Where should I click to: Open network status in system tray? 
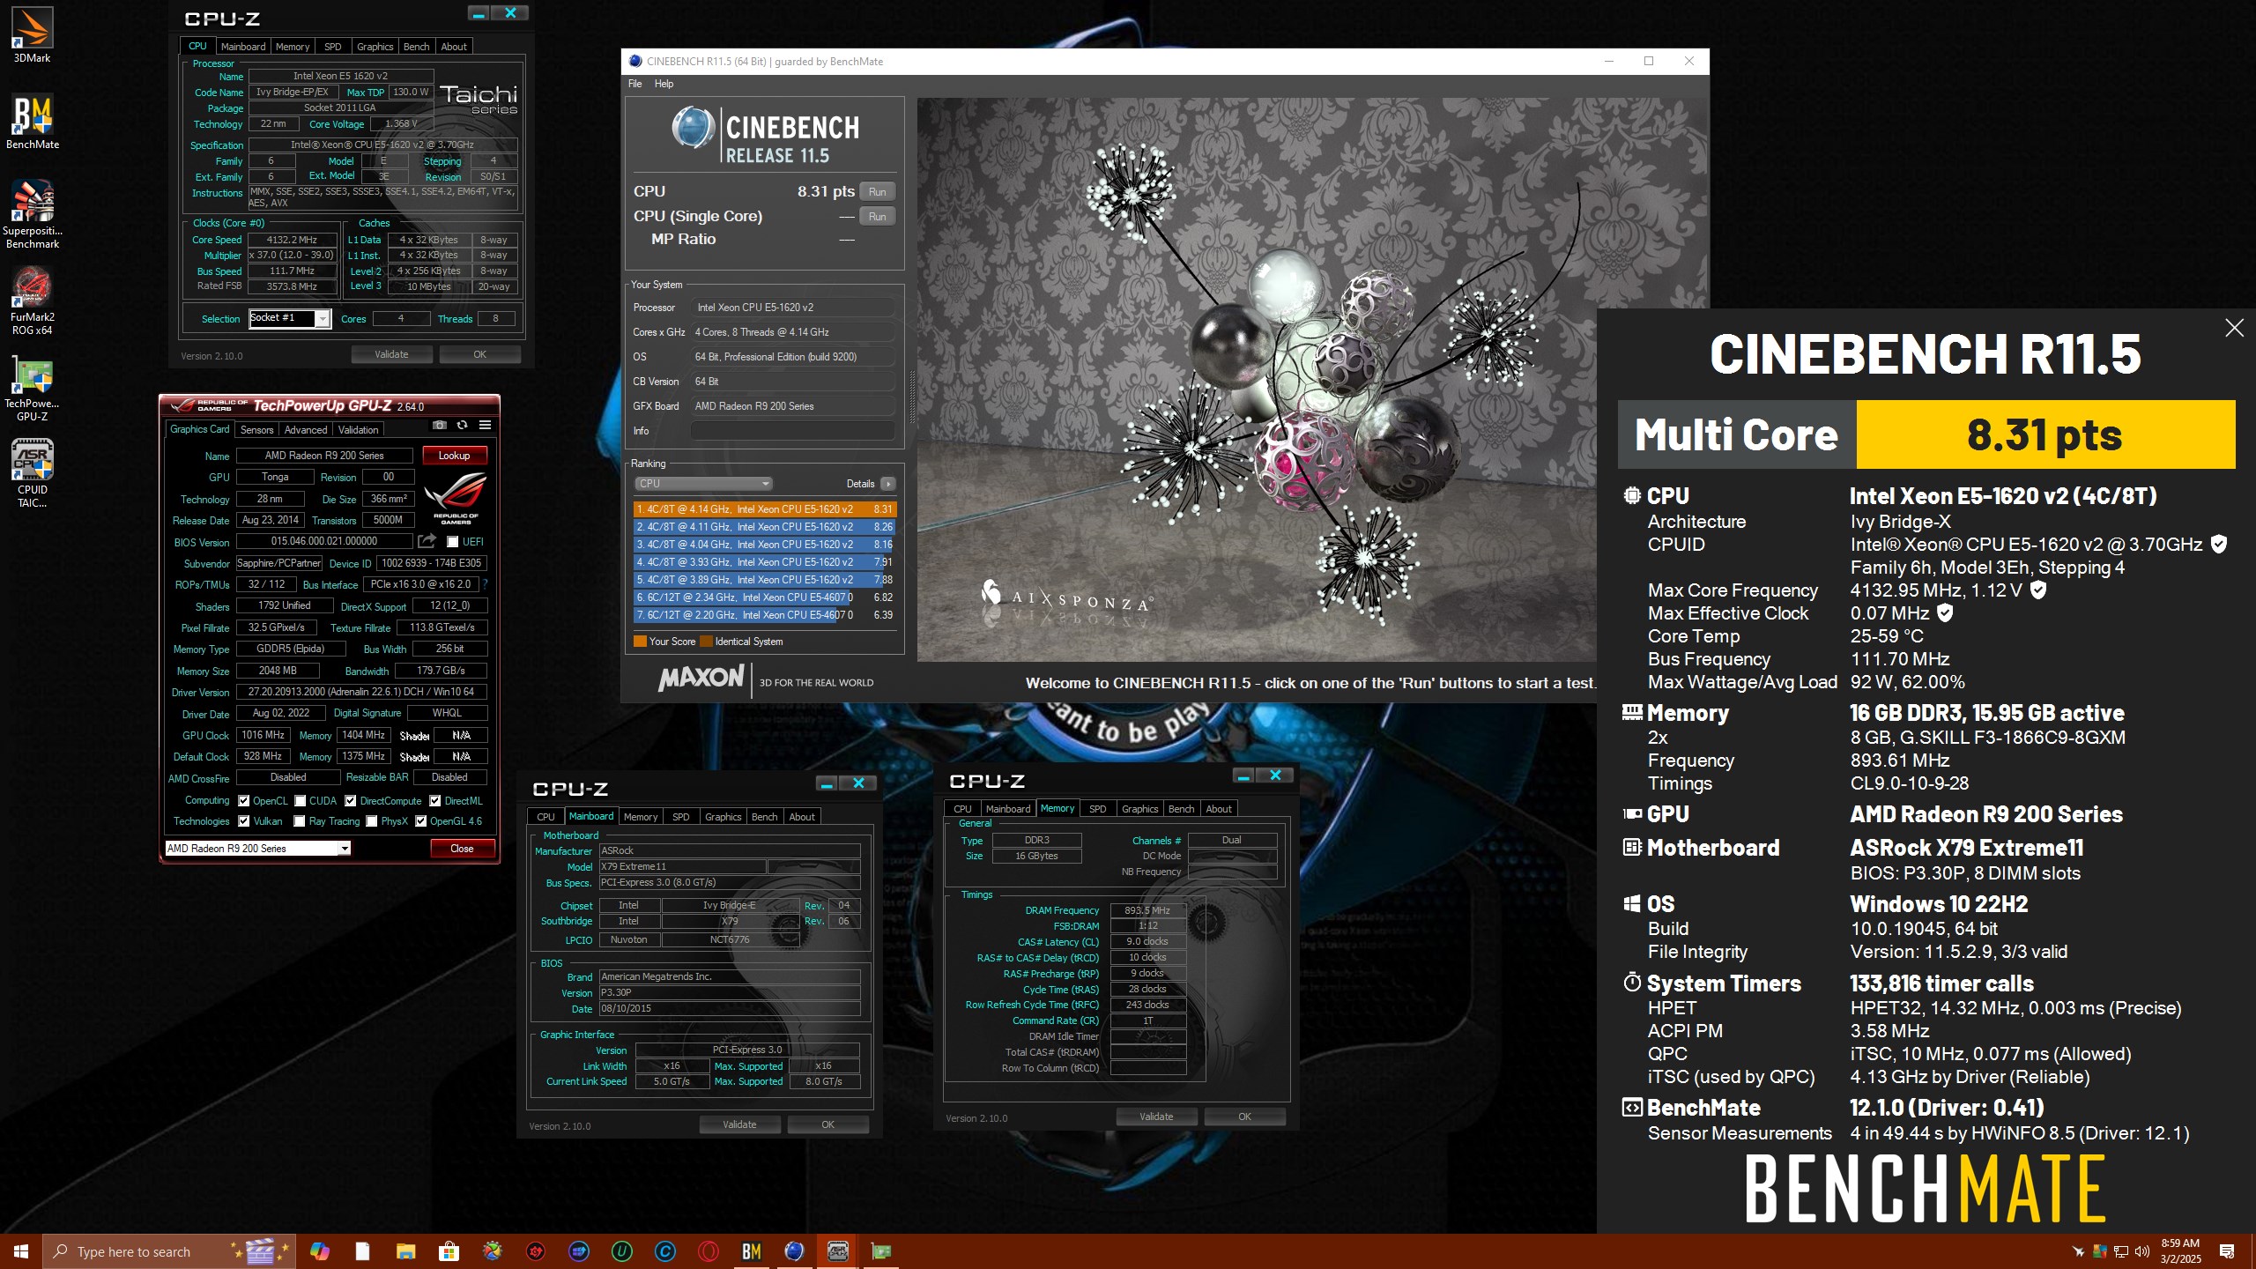pos(2121,1251)
